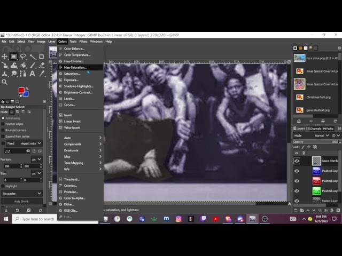Screen dimensions: 342x256
Task: Click the blue background color swatch
Action: 26,94
